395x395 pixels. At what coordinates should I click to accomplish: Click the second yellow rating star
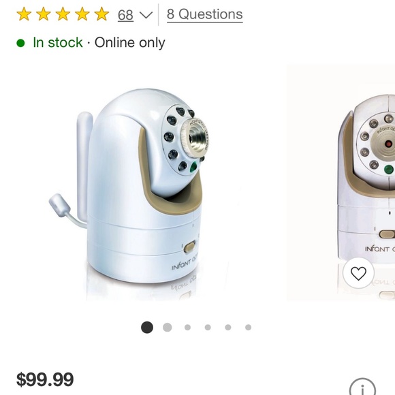[x=44, y=14]
